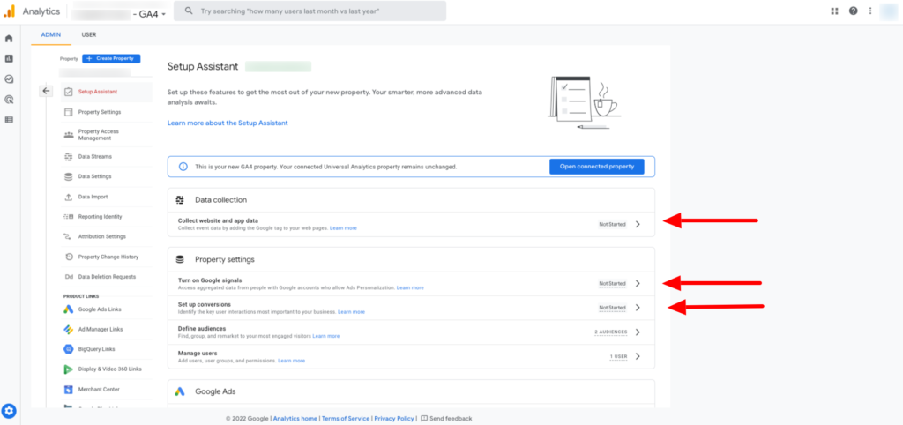Open the Reports bar chart icon
Image resolution: width=903 pixels, height=425 pixels.
click(x=9, y=59)
